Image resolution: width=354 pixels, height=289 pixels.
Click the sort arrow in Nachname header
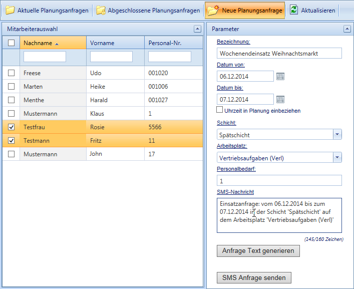(x=57, y=44)
